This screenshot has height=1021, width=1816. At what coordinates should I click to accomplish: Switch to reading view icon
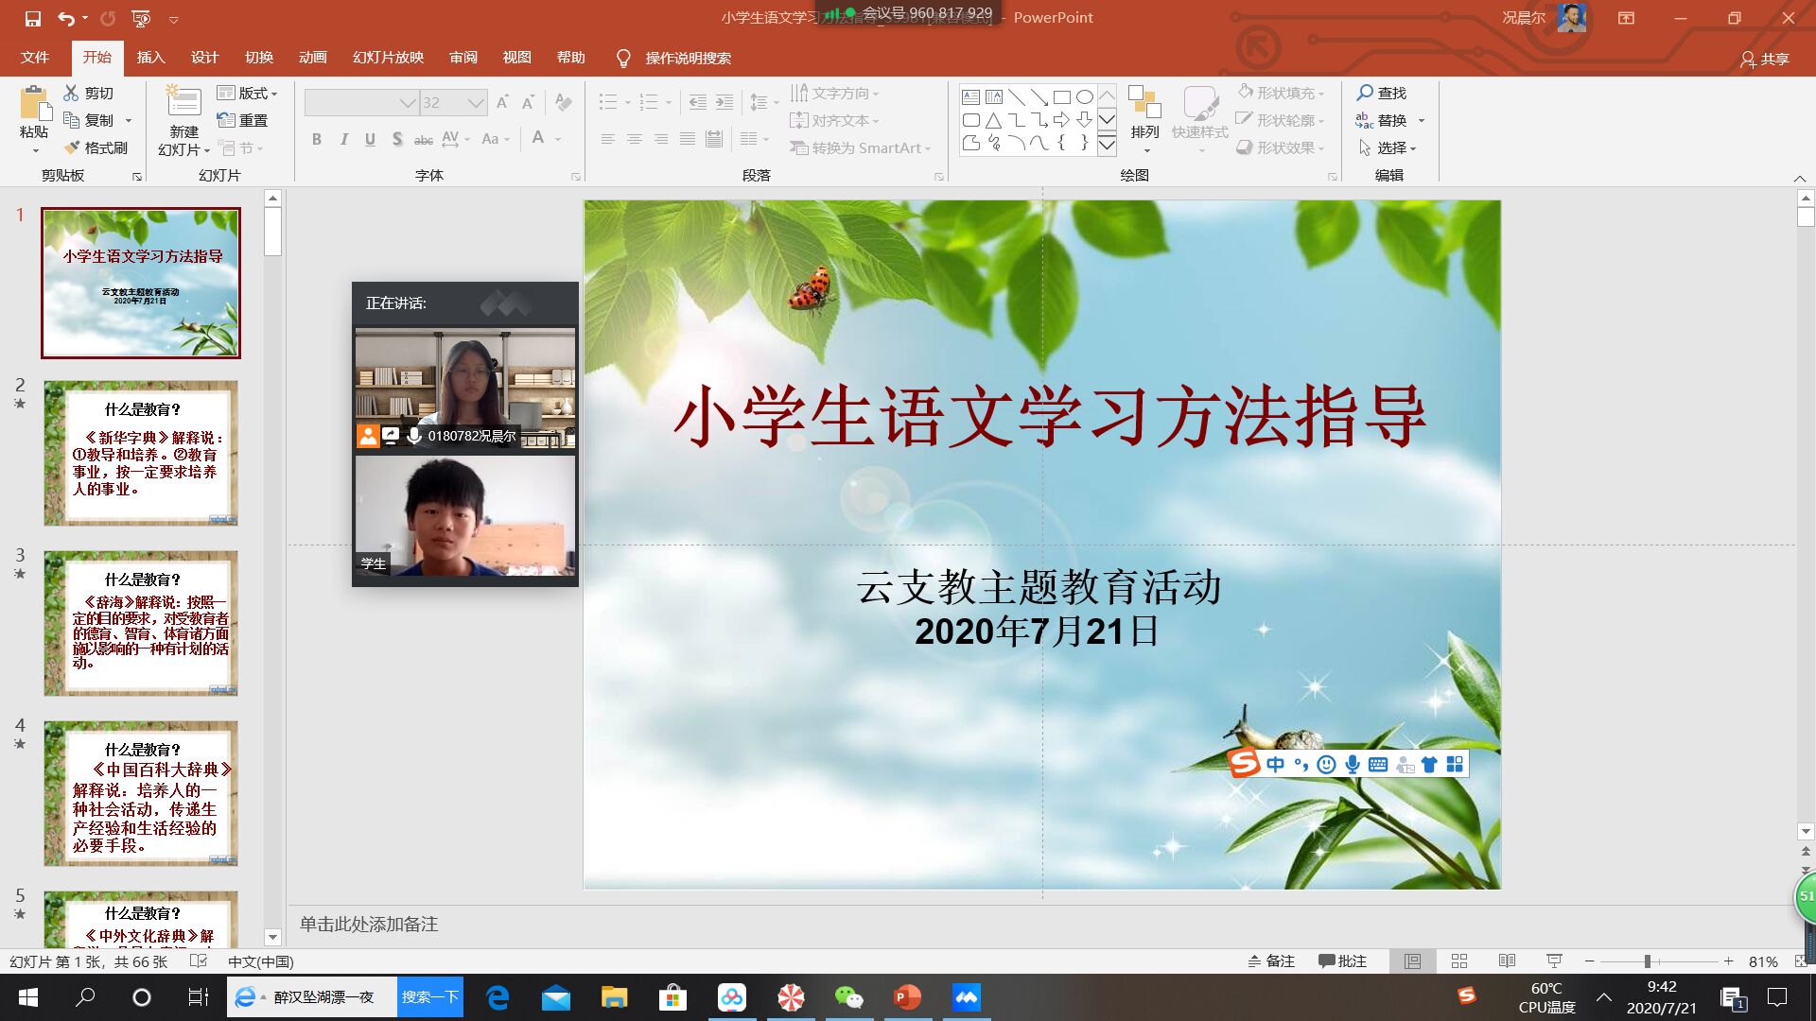coord(1507,960)
